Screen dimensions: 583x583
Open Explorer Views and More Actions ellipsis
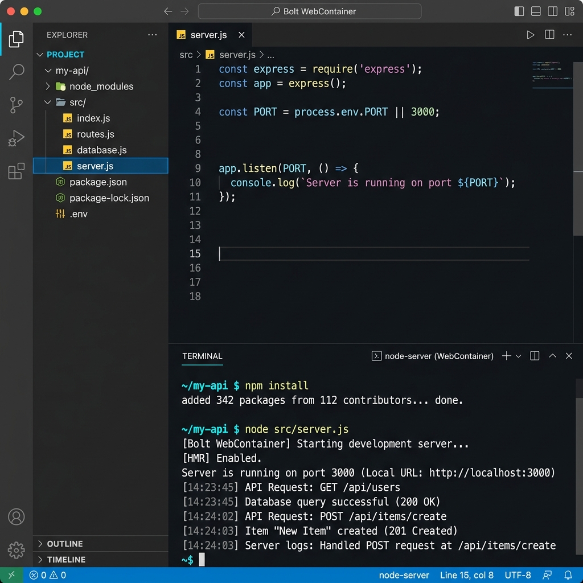(152, 35)
